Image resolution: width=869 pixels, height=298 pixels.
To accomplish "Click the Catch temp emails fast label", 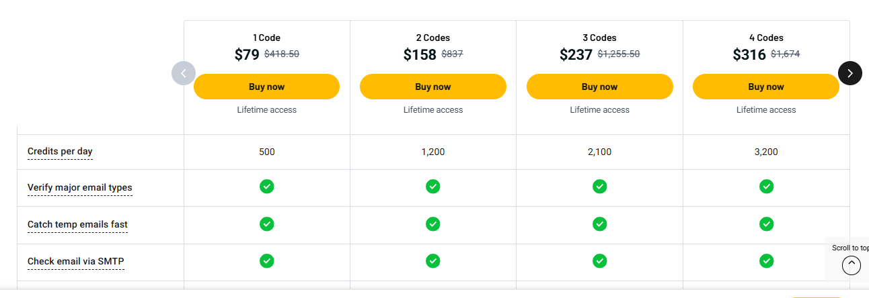I will [77, 225].
